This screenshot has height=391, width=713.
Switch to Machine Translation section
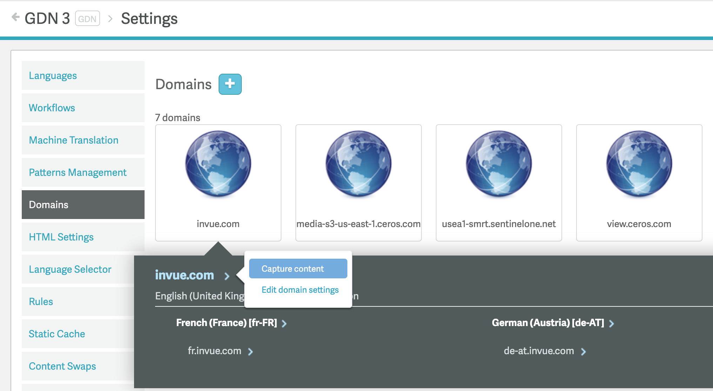click(x=73, y=140)
